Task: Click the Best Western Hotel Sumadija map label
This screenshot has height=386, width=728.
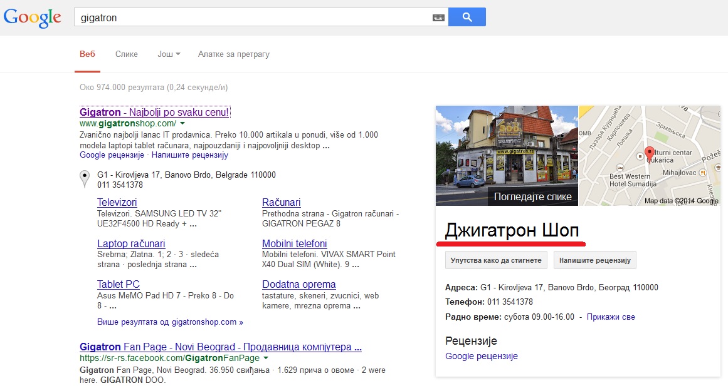Action: click(x=633, y=180)
